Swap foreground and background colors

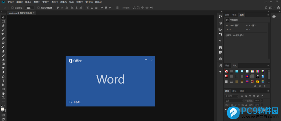(5, 106)
